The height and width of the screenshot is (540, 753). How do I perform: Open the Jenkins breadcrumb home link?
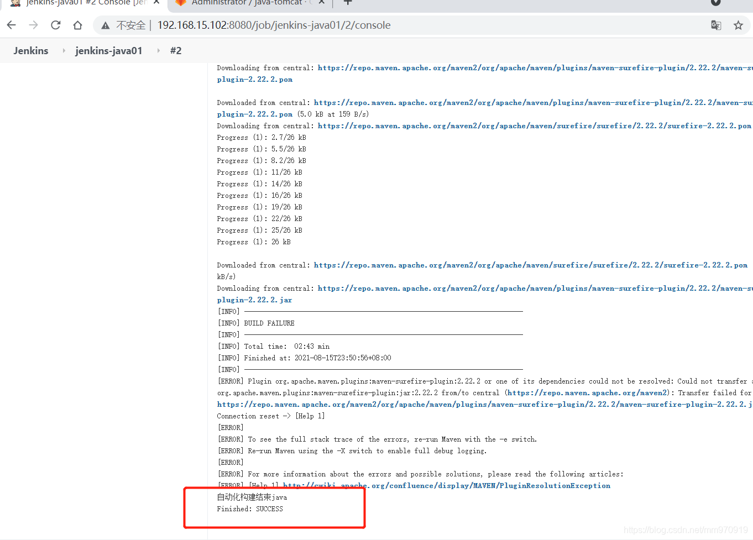31,50
